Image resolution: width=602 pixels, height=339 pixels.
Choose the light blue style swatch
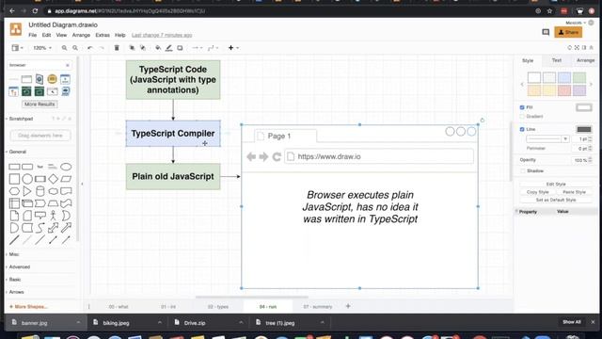(x=564, y=77)
